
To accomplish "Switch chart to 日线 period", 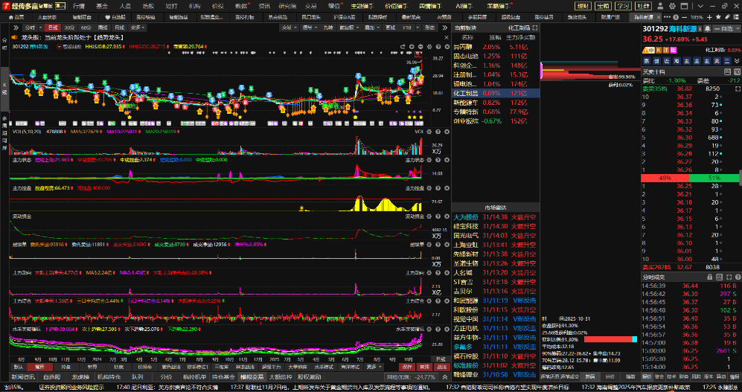I will (52, 28).
